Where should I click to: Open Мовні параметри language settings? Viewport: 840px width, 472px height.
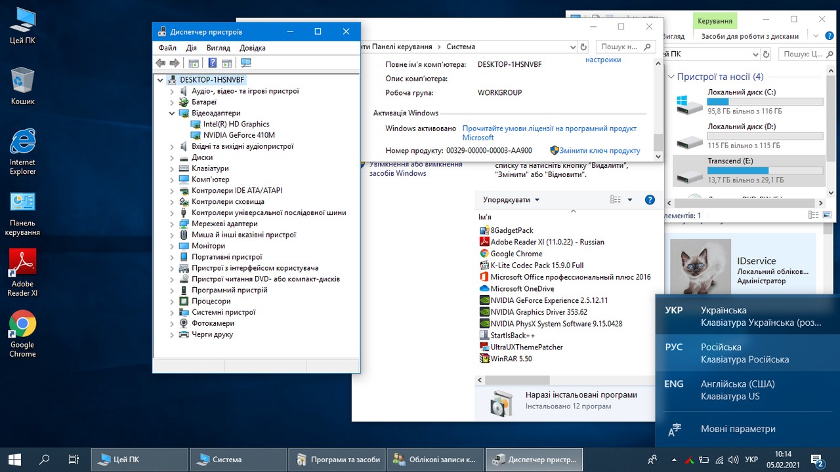pos(738,429)
